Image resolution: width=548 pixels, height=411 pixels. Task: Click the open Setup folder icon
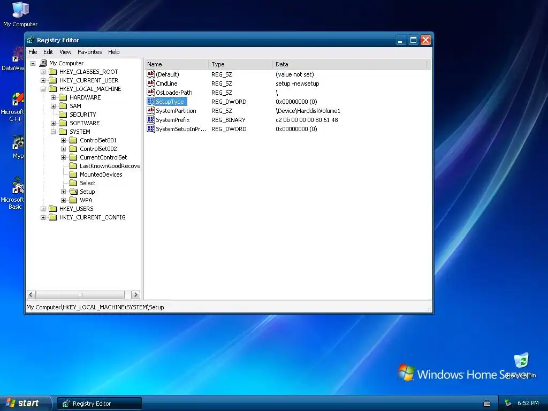click(x=73, y=192)
